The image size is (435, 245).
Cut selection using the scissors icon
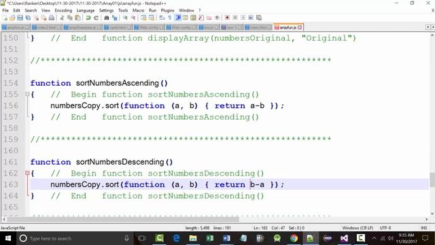pos(62,18)
